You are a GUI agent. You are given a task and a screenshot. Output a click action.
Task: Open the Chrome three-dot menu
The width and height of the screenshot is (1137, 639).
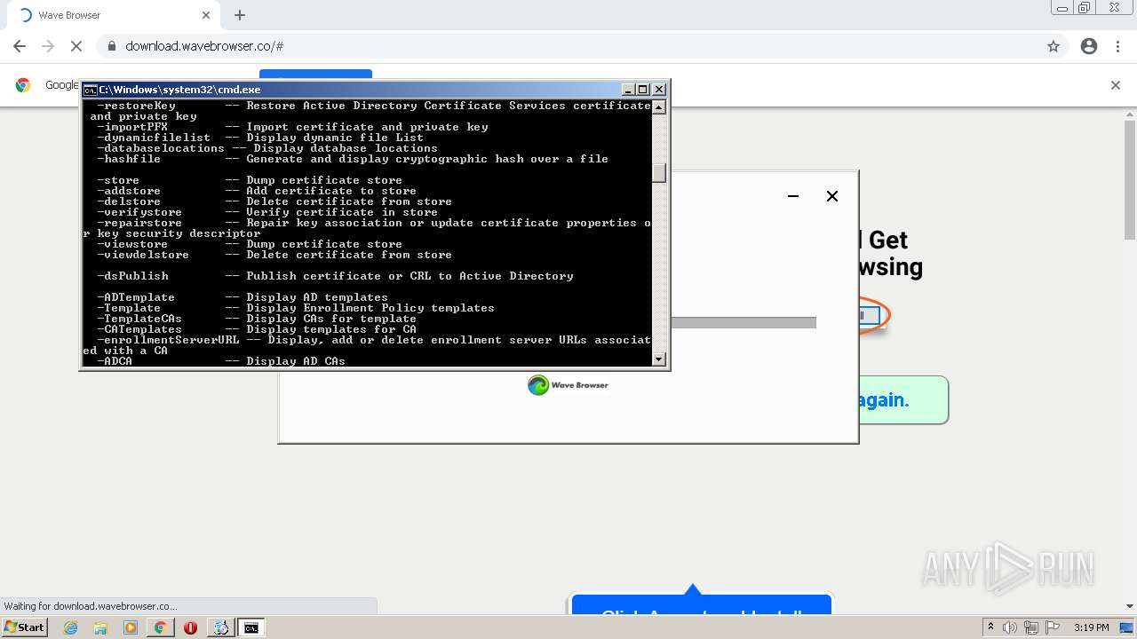pos(1117,46)
